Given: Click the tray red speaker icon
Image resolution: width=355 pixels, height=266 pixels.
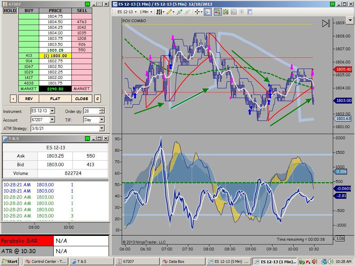Looking at the screenshot, I should click(314, 261).
